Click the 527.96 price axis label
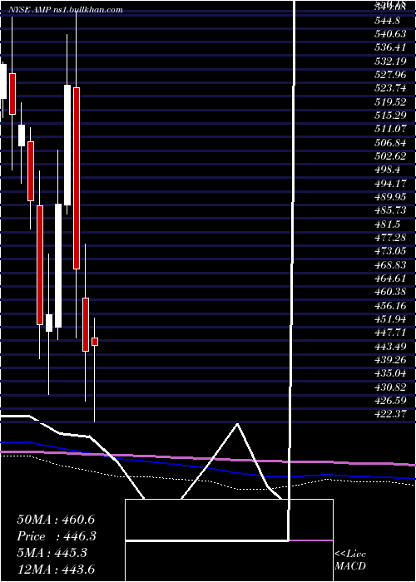Viewport: 416px width, 582px height. [390, 75]
